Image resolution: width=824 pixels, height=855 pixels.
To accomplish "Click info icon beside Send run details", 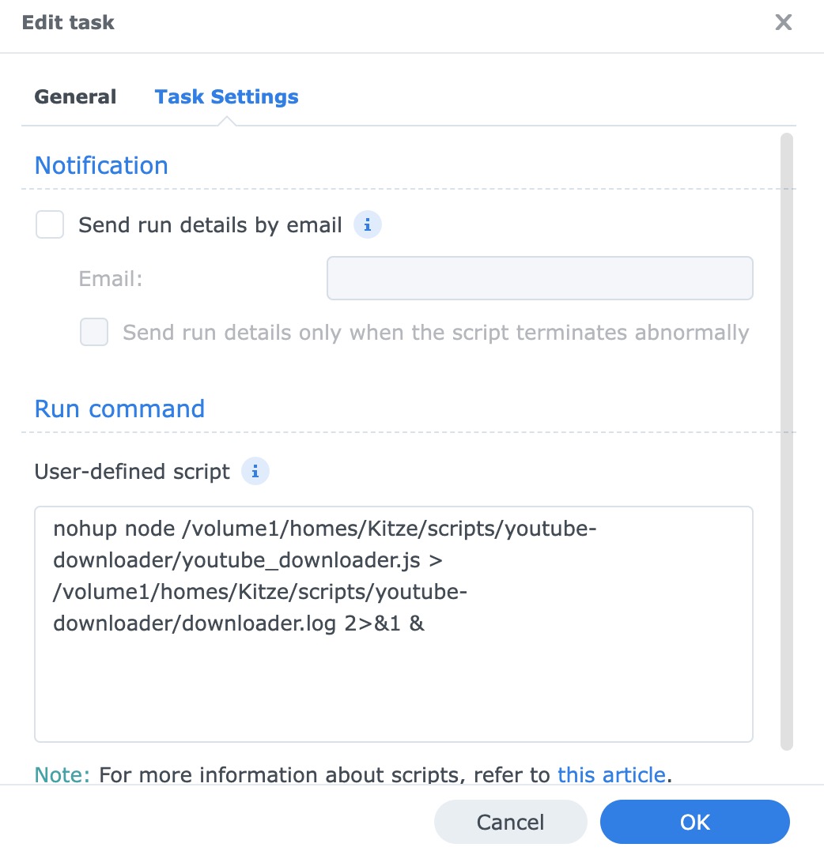I will [367, 225].
